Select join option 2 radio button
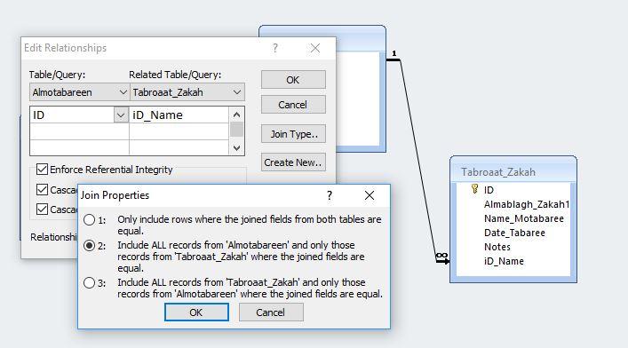Image resolution: width=628 pixels, height=348 pixels. pos(89,246)
